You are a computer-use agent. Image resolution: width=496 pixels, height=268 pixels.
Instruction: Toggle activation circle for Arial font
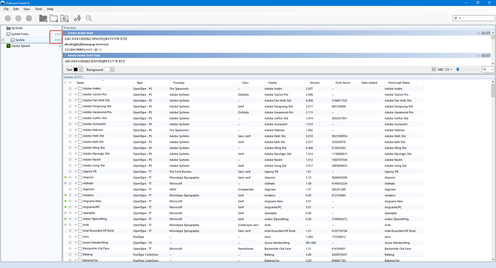[65, 225]
